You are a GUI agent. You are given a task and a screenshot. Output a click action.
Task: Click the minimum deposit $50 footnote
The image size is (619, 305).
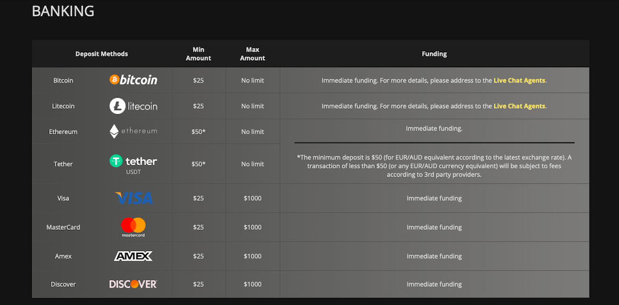point(434,166)
